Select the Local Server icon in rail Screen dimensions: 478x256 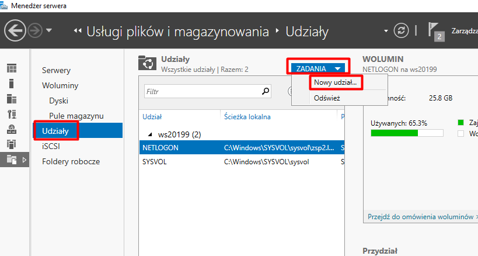click(12, 84)
